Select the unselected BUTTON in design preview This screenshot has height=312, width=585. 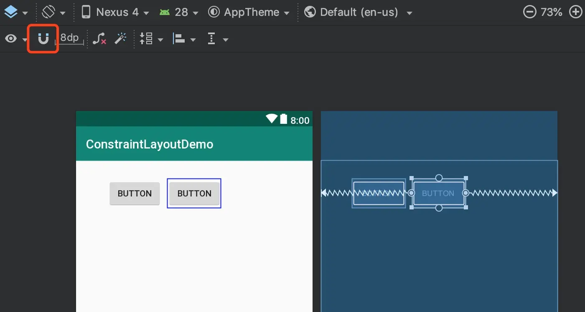pyautogui.click(x=135, y=194)
